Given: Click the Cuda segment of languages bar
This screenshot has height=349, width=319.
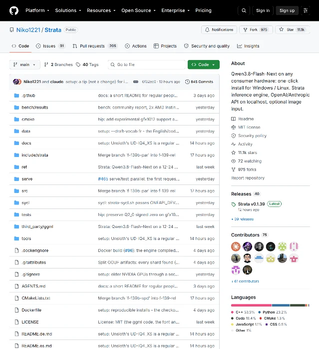Looking at the screenshot, I should click(298, 305).
